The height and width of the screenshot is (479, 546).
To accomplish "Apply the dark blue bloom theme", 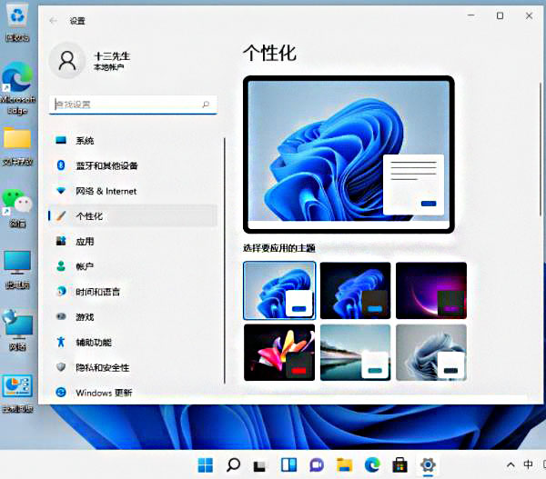I will 355,291.
